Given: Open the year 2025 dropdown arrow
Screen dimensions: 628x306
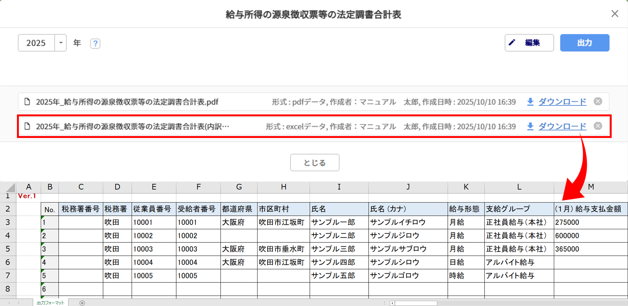Looking at the screenshot, I should click(61, 43).
